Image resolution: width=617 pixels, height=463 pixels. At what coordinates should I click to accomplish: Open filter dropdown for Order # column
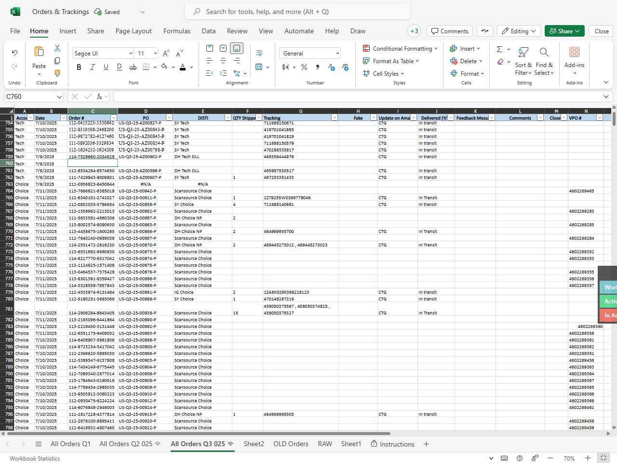[x=114, y=118]
